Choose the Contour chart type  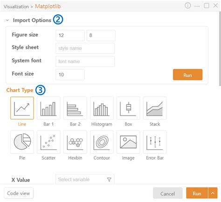click(102, 142)
